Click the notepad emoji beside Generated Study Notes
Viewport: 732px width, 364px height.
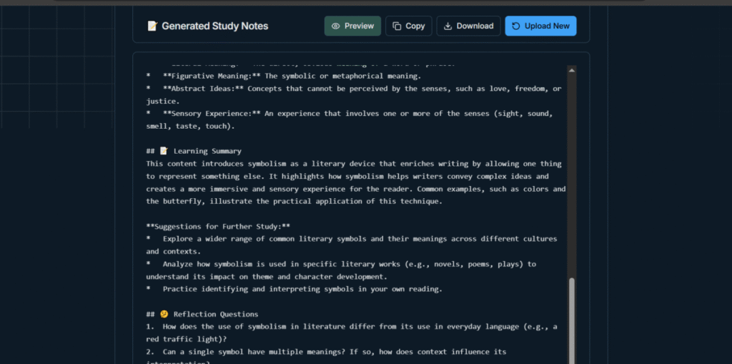(152, 26)
